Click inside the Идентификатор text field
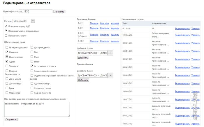Image resolution: width=204 pixels, height=127 pixels. (x=35, y=12)
